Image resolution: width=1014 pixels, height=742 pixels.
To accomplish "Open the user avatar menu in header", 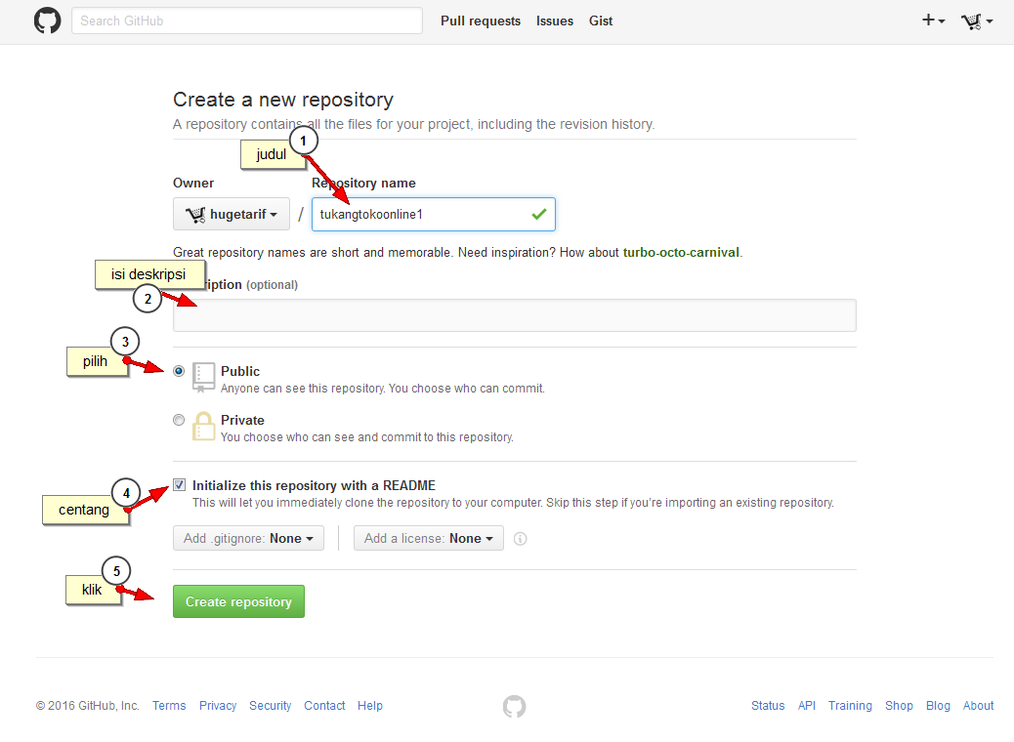I will (976, 21).
